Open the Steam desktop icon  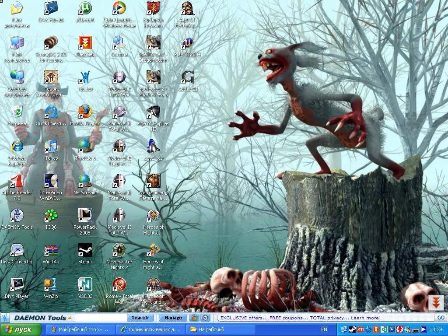(85, 253)
